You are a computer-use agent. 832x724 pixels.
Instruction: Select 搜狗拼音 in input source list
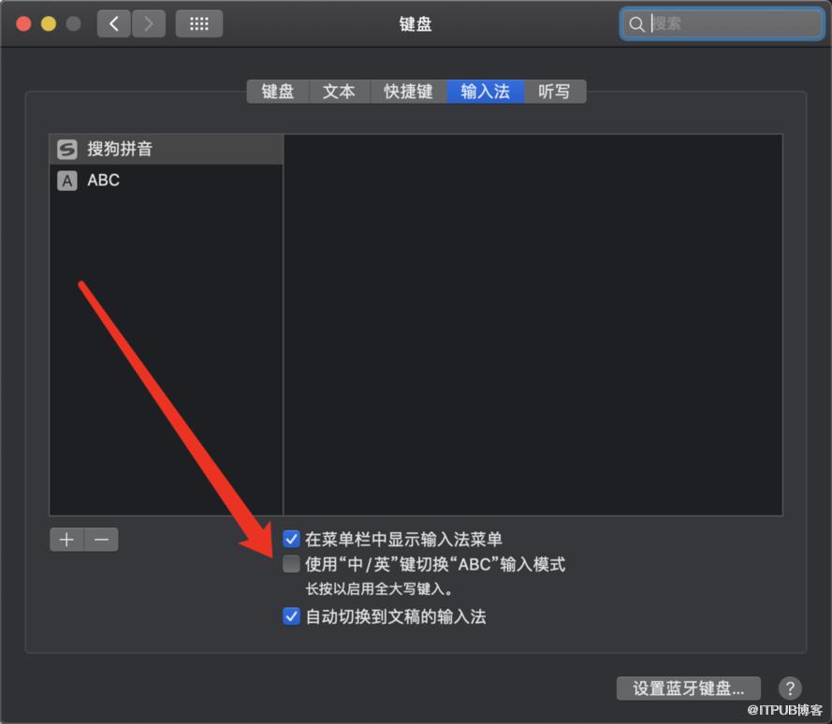[x=166, y=150]
